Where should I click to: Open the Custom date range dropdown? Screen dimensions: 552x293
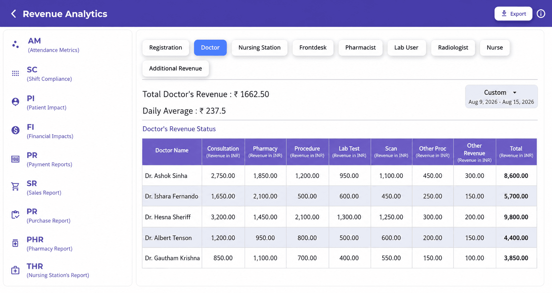[x=501, y=96]
